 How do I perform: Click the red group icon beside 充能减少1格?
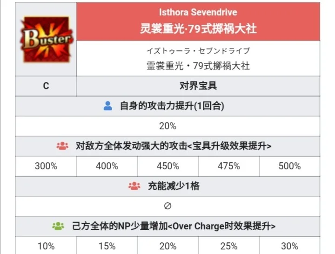tap(134, 186)
